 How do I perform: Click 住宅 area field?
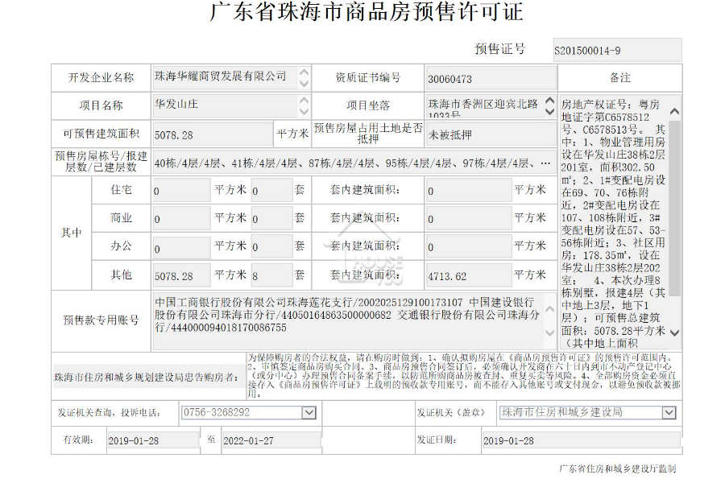click(182, 191)
